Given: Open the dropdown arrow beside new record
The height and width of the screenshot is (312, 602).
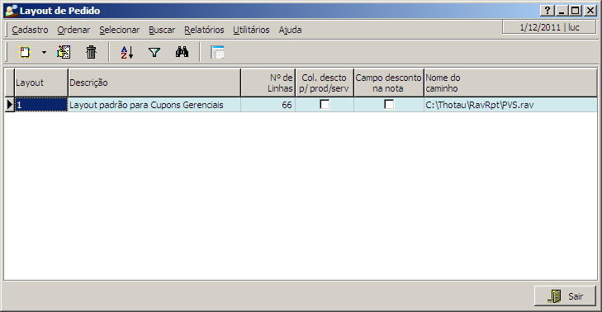Looking at the screenshot, I should coord(44,52).
